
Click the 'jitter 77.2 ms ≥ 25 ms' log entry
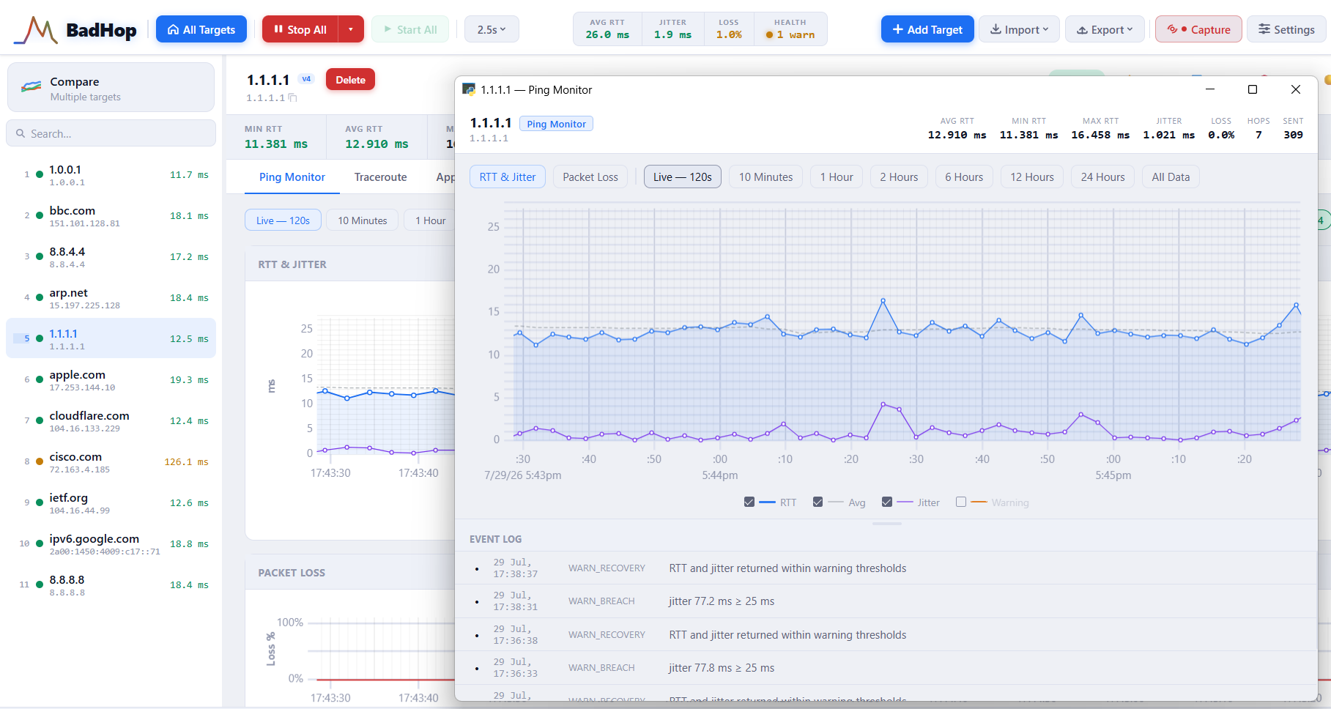pyautogui.click(x=886, y=601)
